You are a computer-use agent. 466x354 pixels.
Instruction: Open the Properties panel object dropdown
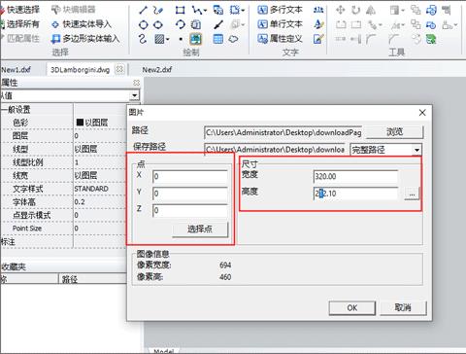click(135, 95)
